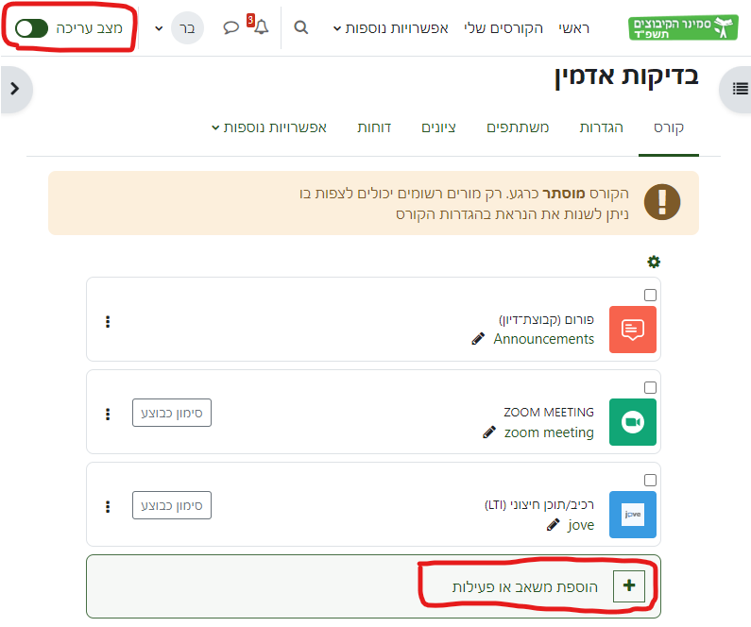Click the blue jove LTI activity icon
Viewport: 751px width, 627px height.
click(632, 515)
